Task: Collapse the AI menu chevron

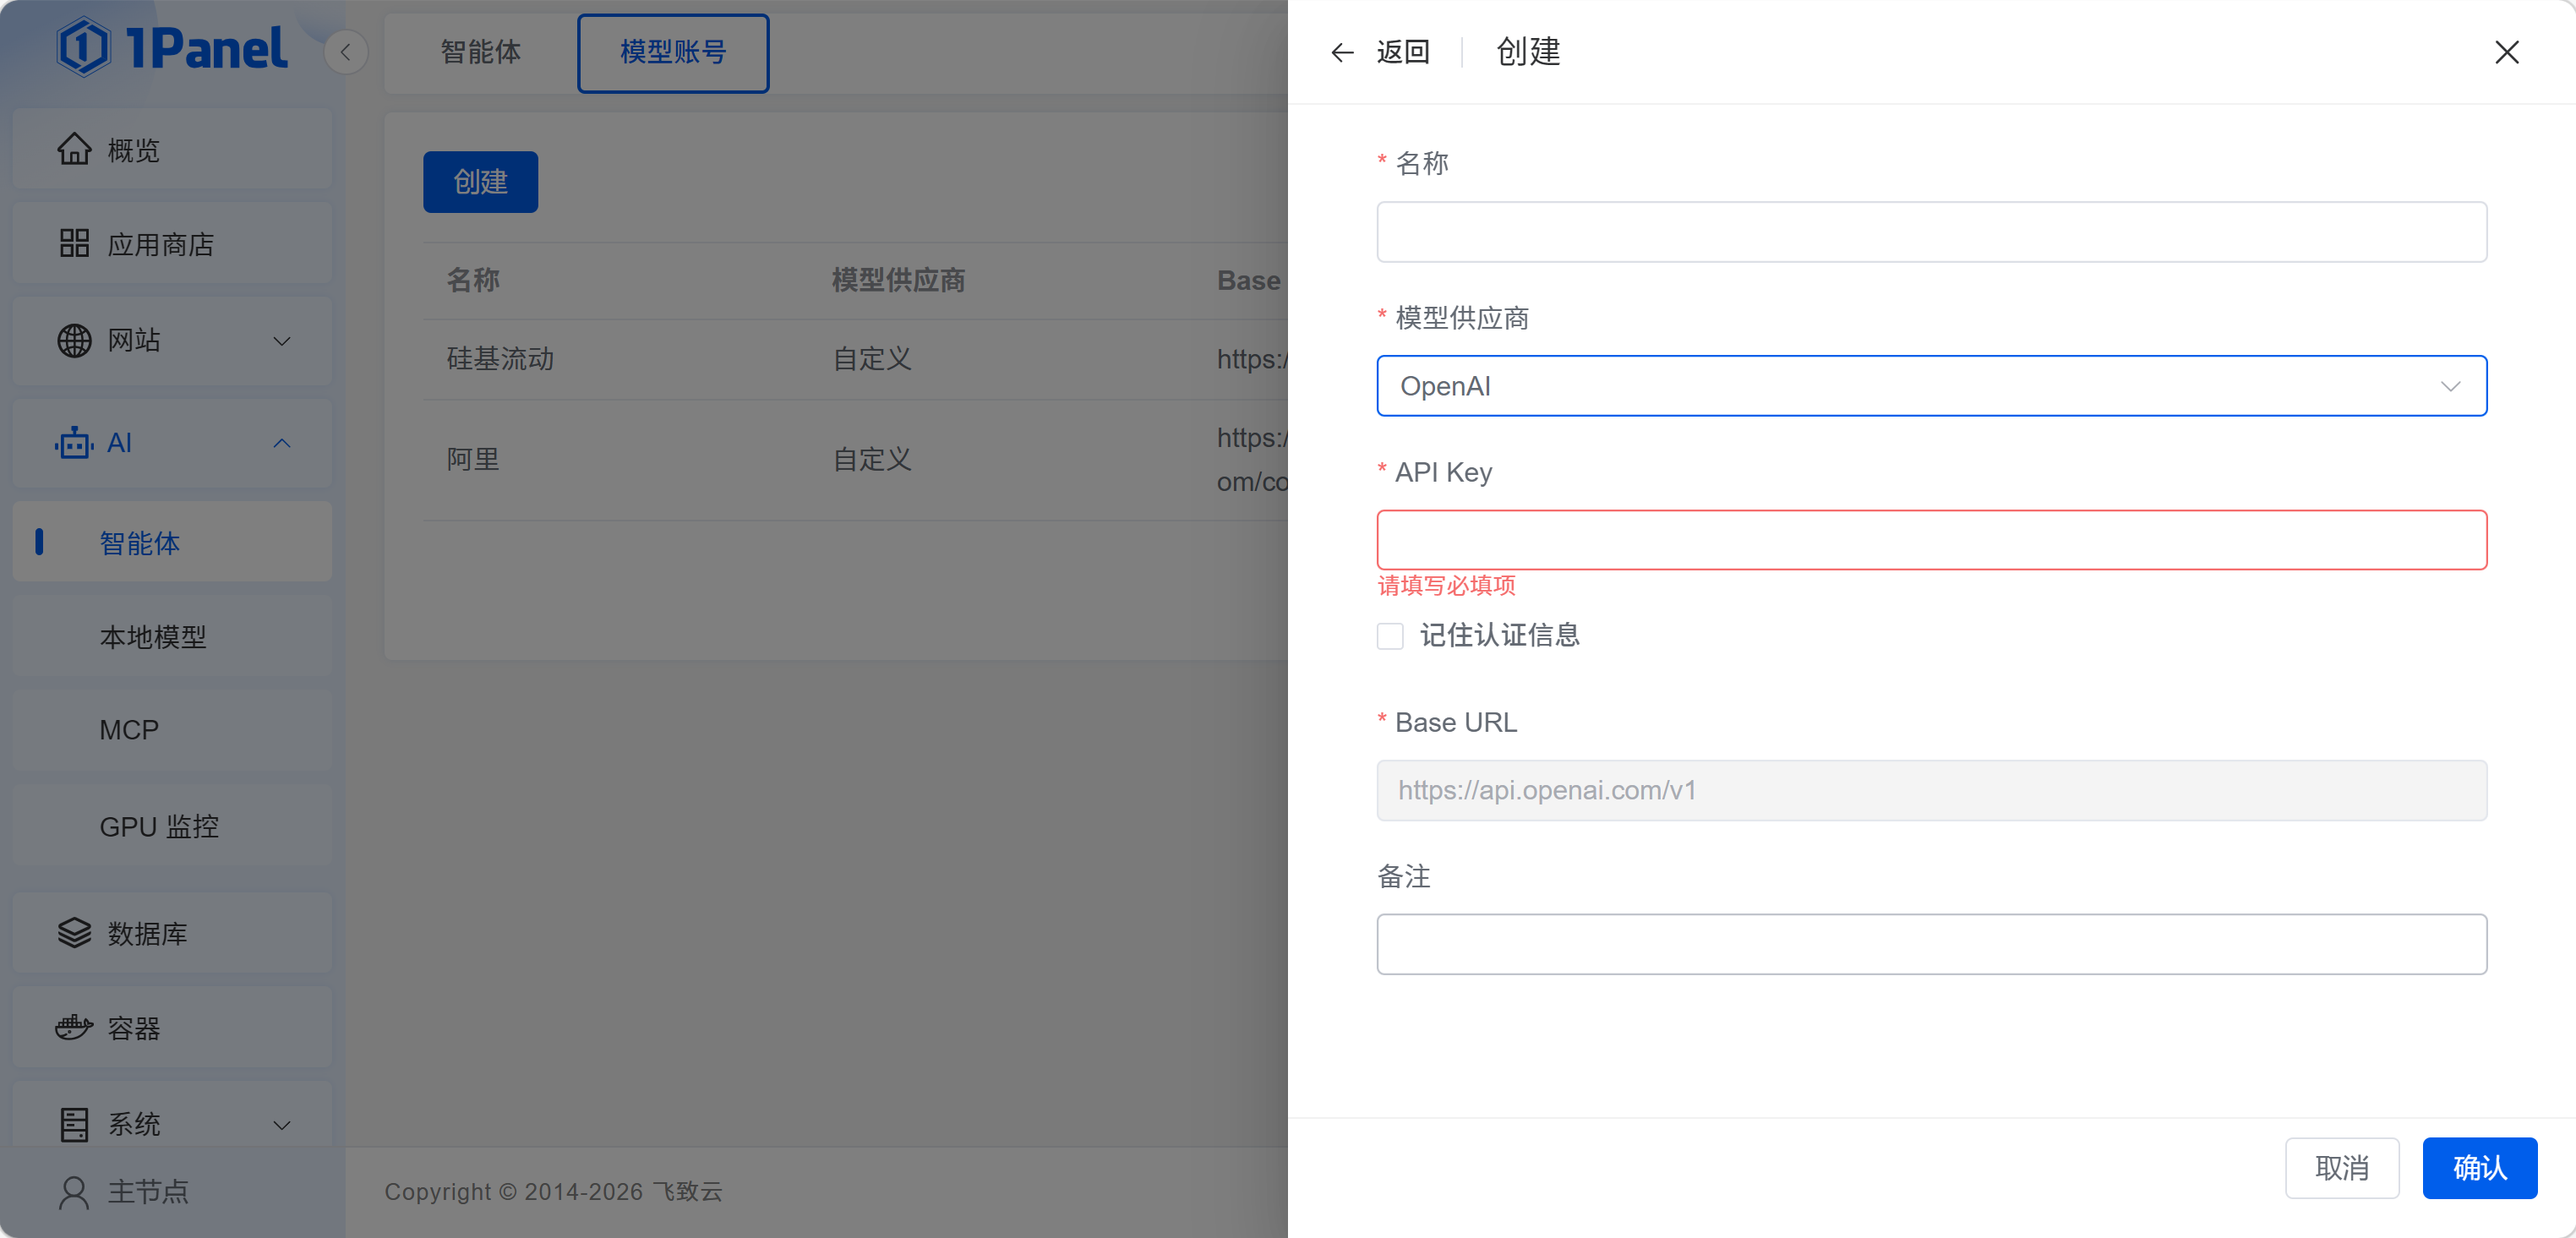Action: [x=282, y=443]
